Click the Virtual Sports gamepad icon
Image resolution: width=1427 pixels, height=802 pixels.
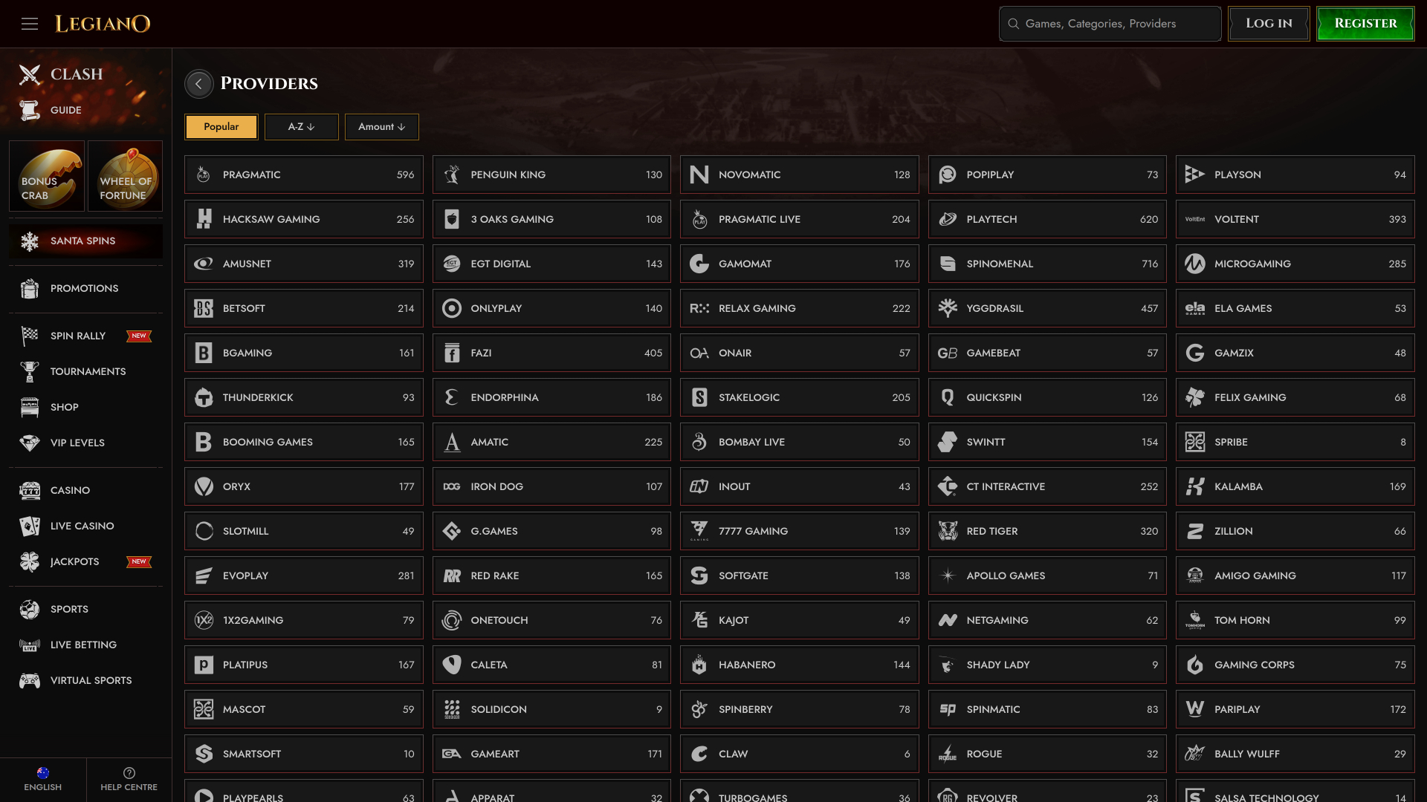(30, 680)
